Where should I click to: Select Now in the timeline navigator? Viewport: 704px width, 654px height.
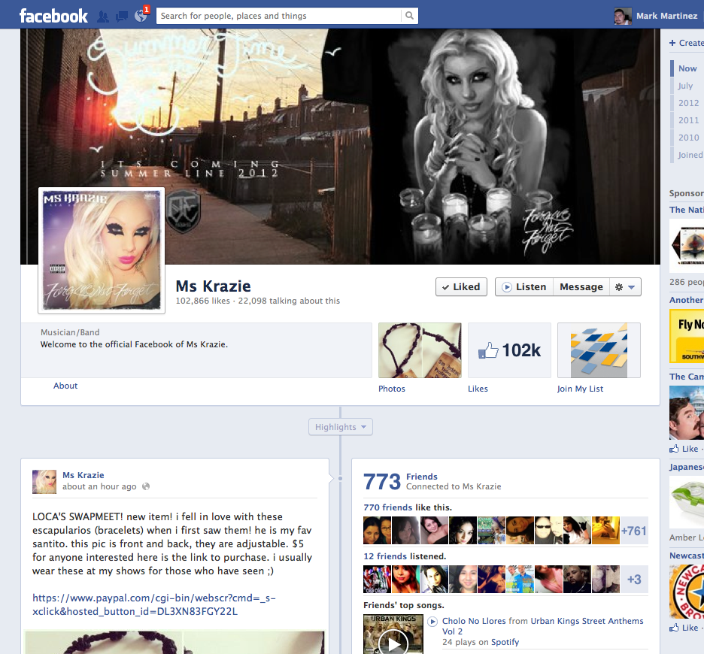click(687, 68)
